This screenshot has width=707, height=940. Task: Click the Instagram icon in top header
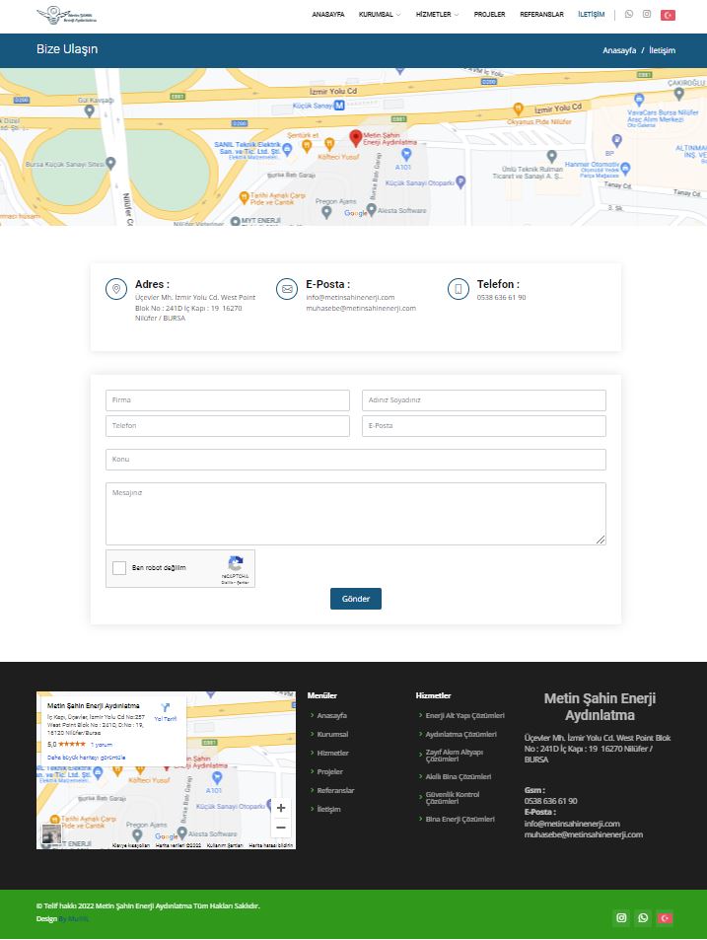tap(647, 15)
